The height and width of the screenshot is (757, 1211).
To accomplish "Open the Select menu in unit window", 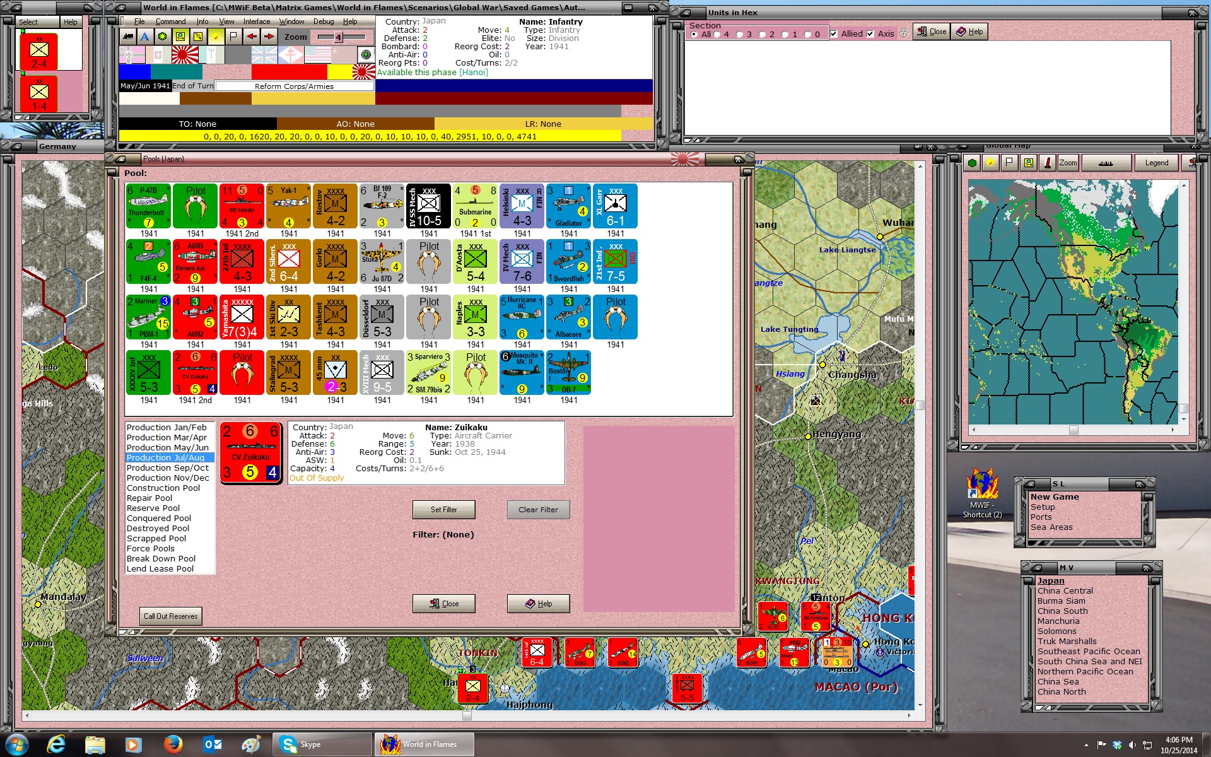I will 28,22.
